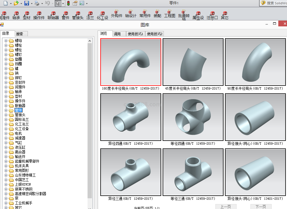287x209 pixels.
Task: Click the traffic light rebuild icon
Action: 68,3
